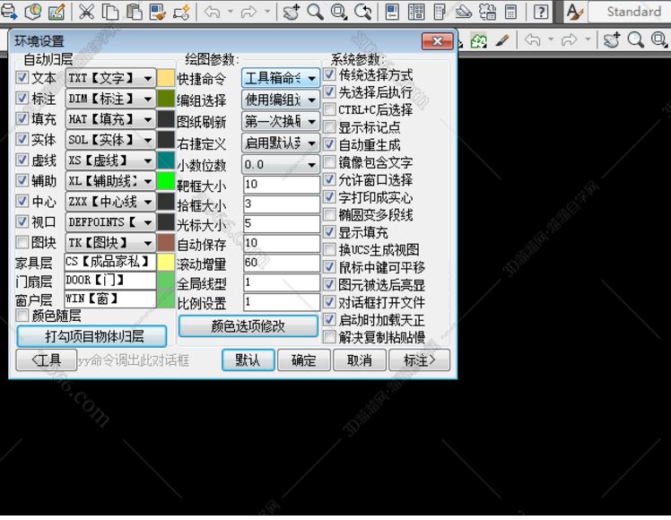Open the XS【虚线】 layer dropdown
Screen dimensions: 671x520
[x=110, y=160]
